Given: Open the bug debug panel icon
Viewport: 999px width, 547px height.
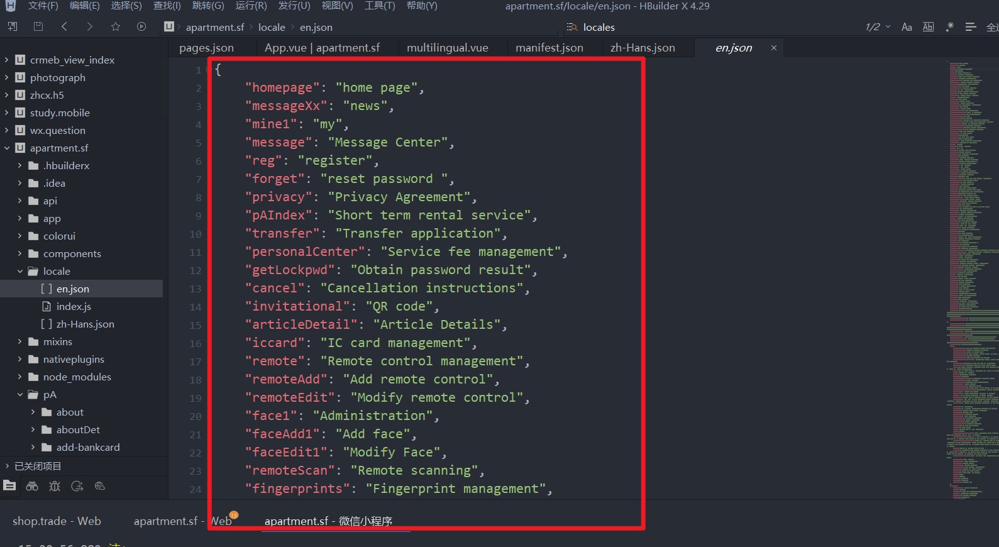Looking at the screenshot, I should 55,486.
